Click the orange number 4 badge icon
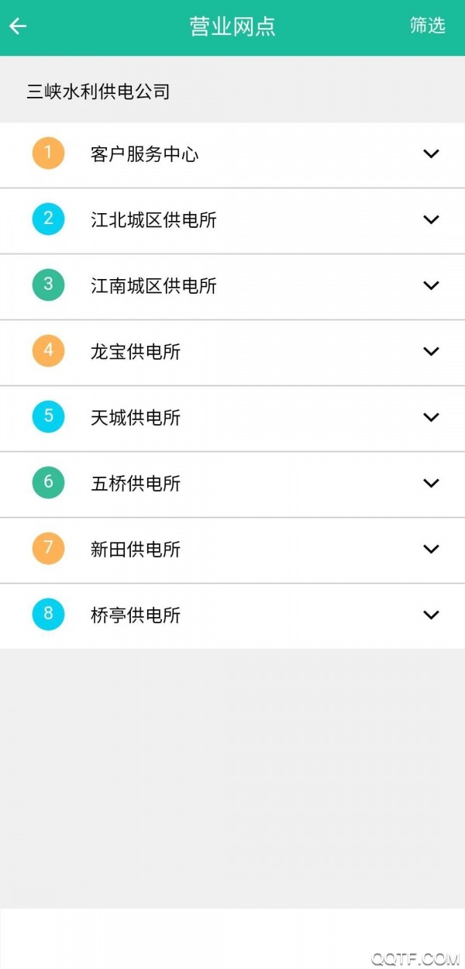This screenshot has height=969, width=465. (x=47, y=351)
